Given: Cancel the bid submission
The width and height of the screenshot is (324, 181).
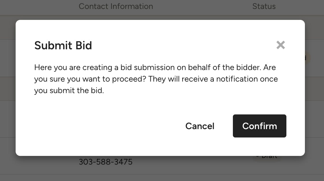Looking at the screenshot, I should pos(200,126).
